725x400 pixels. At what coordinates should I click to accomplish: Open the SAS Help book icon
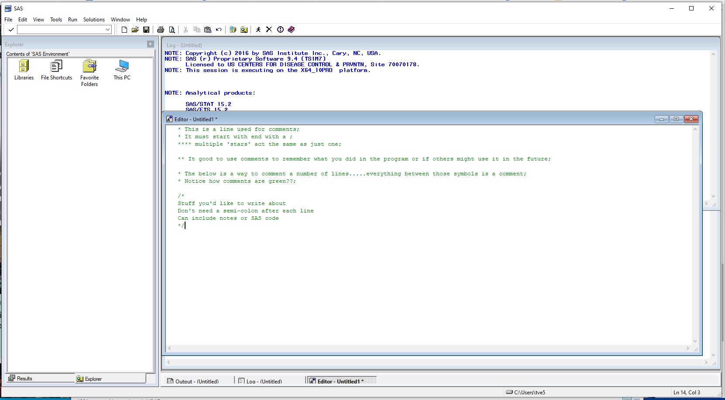pos(291,30)
